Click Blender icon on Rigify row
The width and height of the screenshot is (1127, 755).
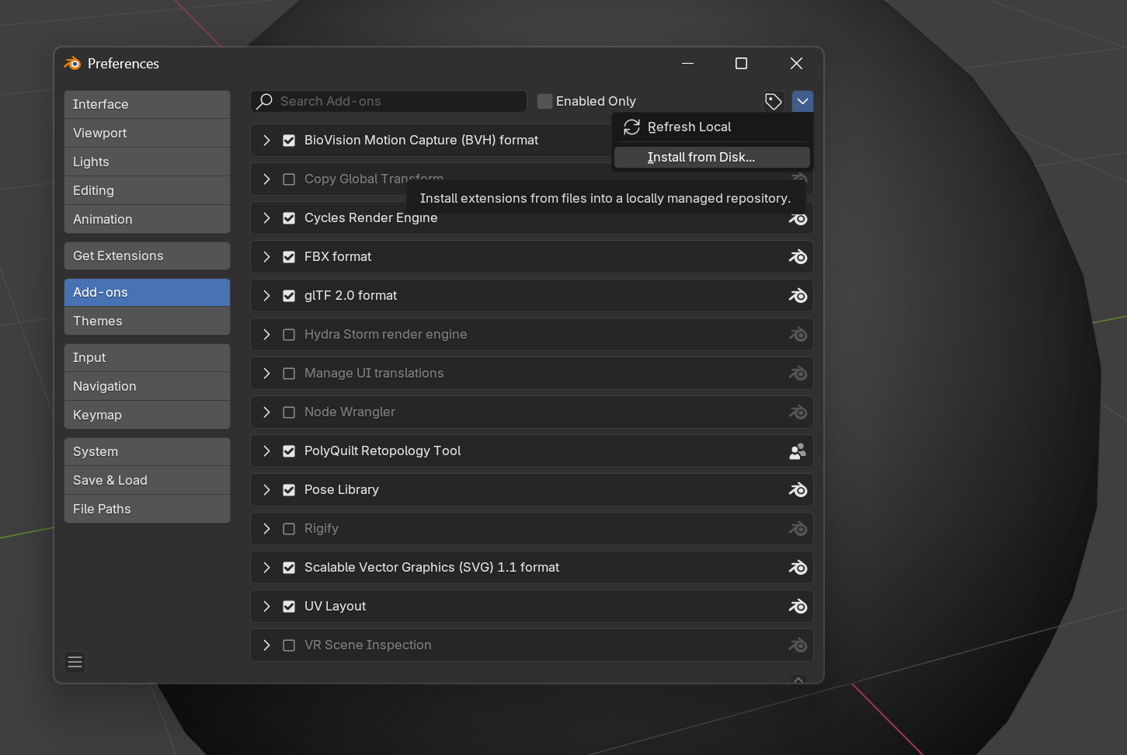point(798,528)
